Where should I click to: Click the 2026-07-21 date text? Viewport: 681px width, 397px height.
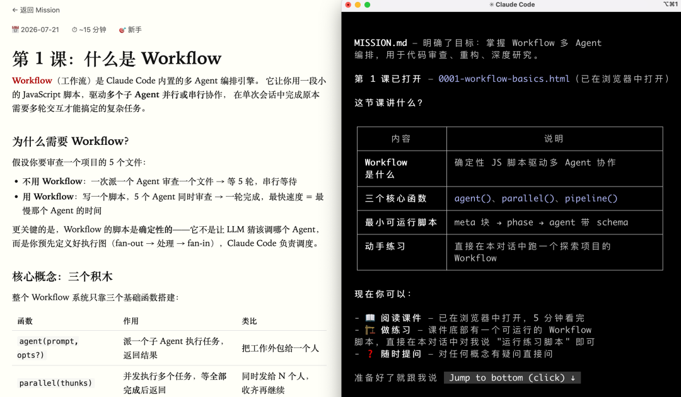pos(40,30)
